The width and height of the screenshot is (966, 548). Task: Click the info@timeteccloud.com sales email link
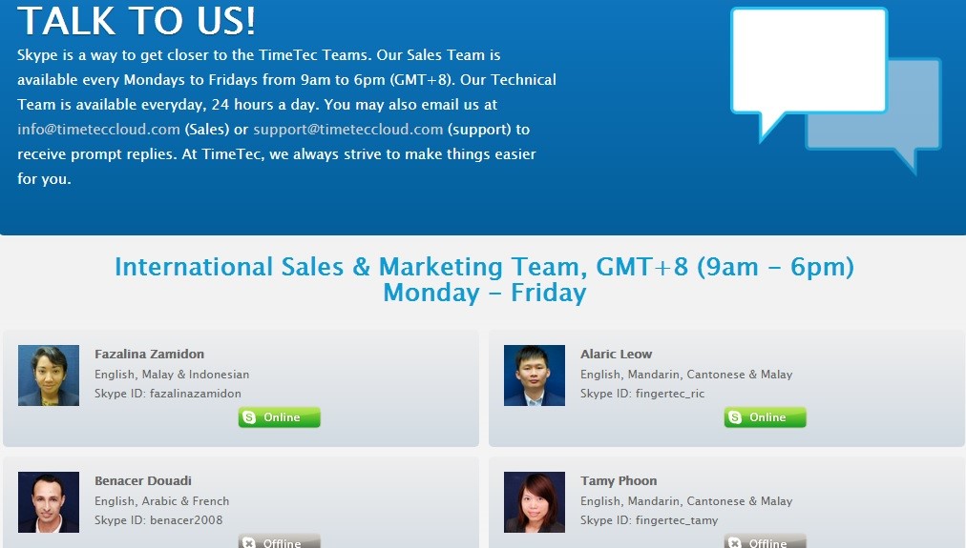(x=98, y=130)
